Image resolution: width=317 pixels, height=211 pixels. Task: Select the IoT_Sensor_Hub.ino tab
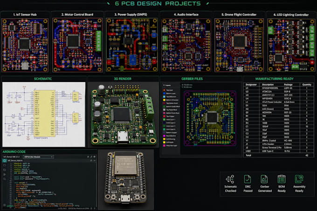[x=15, y=161]
